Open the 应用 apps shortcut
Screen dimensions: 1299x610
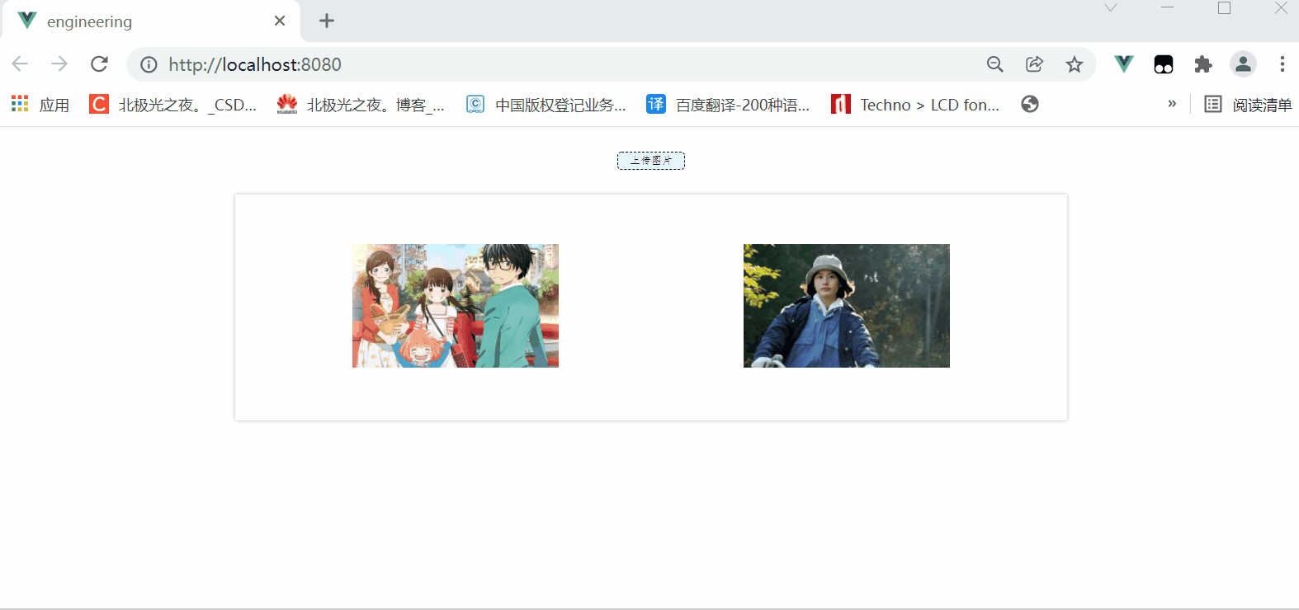[40, 105]
